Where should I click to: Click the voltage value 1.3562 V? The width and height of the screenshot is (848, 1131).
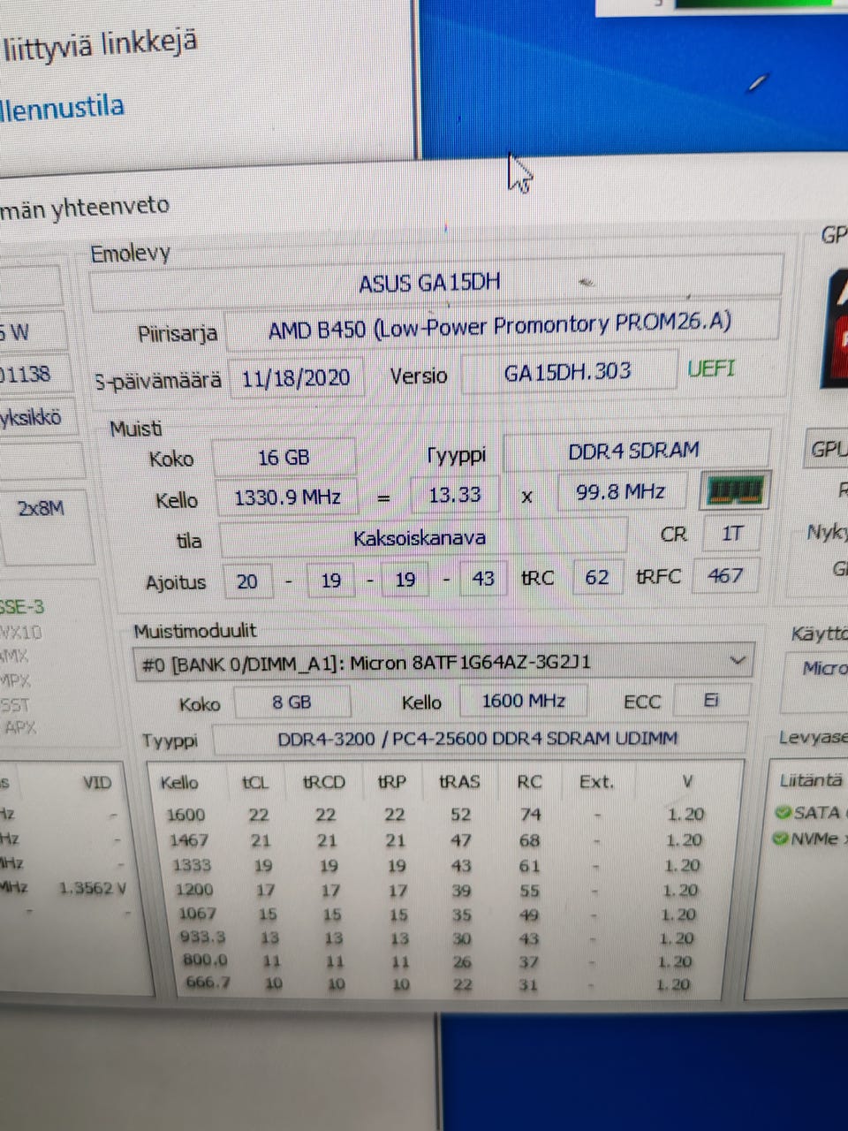tap(93, 888)
